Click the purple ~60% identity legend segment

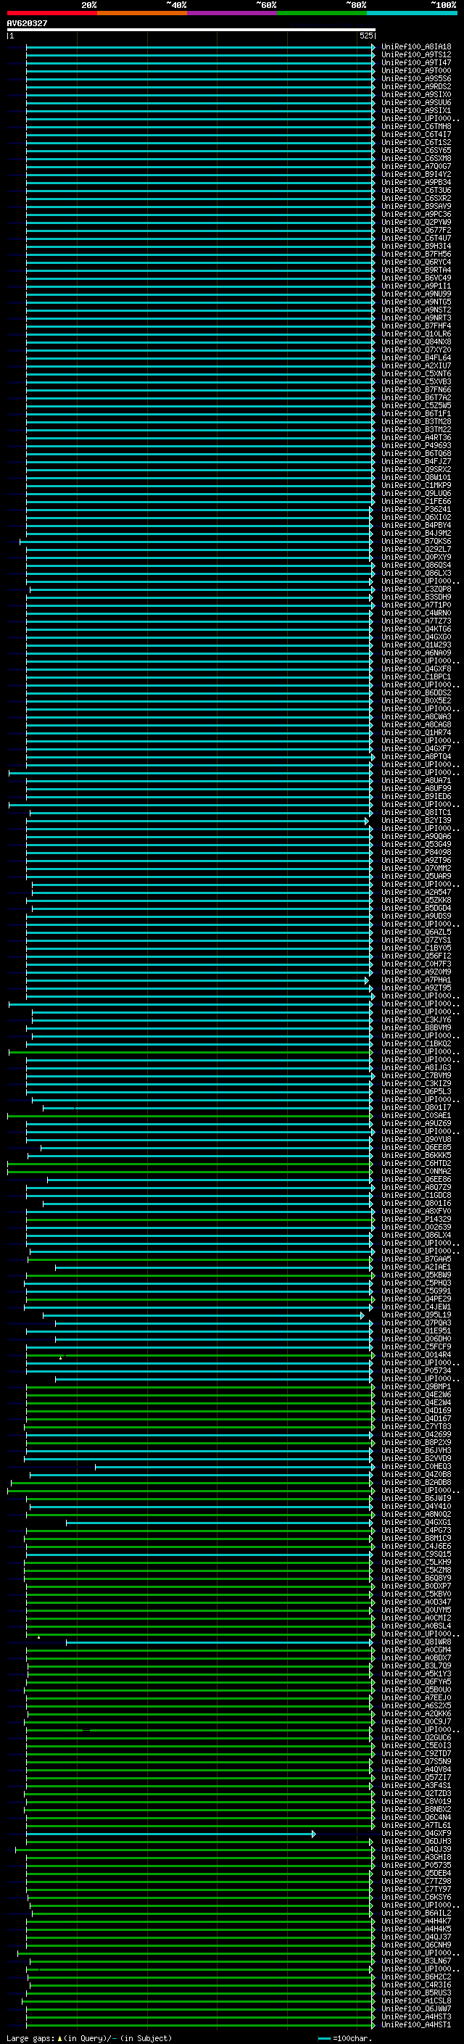[231, 13]
